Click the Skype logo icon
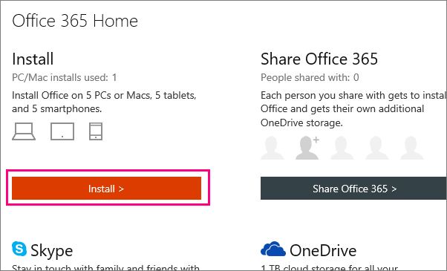 coord(19,249)
